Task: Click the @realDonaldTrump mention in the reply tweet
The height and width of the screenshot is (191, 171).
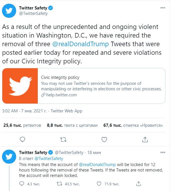Action: (x=97, y=165)
